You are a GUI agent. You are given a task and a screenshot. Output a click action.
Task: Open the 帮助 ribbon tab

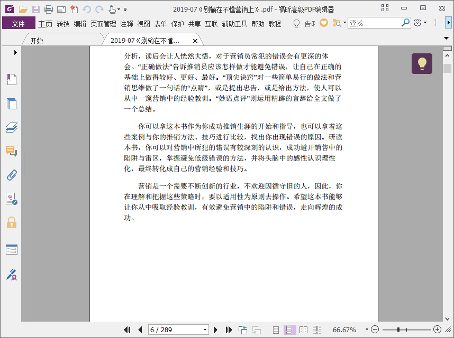pos(258,24)
